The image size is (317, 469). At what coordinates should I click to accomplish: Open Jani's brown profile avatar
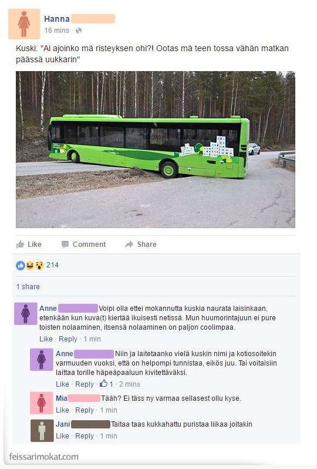click(42, 431)
